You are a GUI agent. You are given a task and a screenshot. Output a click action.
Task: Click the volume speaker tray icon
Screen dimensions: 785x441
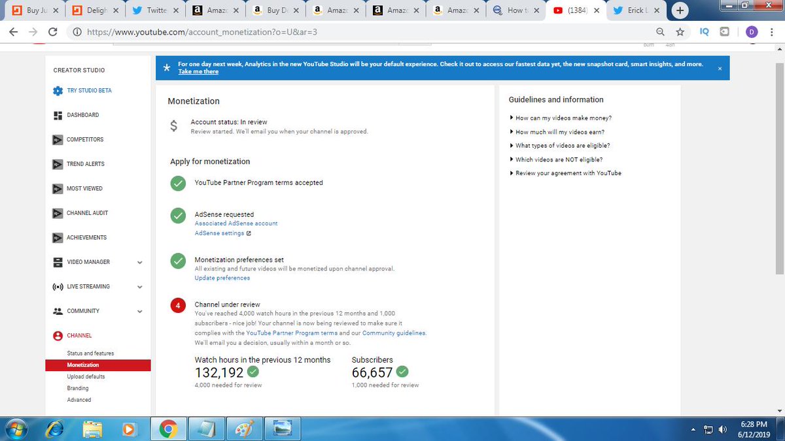click(x=723, y=429)
